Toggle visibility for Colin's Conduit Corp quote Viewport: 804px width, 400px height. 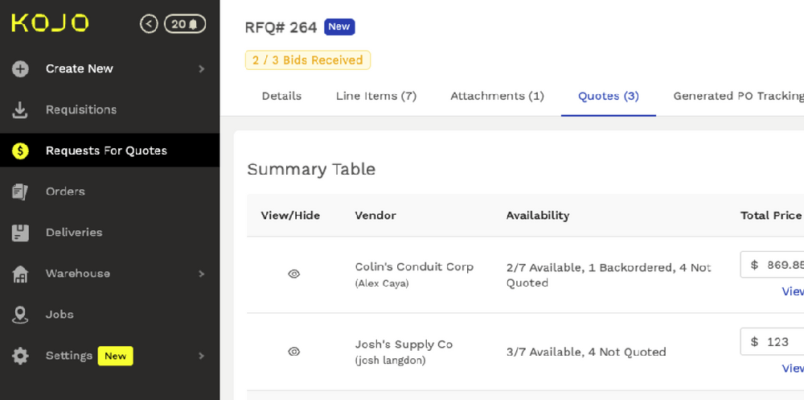(x=293, y=274)
